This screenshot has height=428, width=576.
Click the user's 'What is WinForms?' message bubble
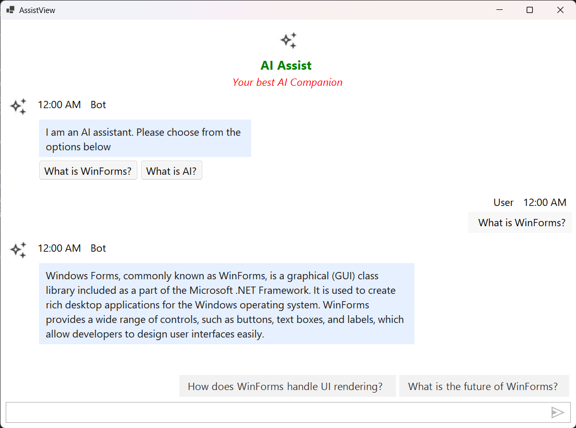point(520,223)
